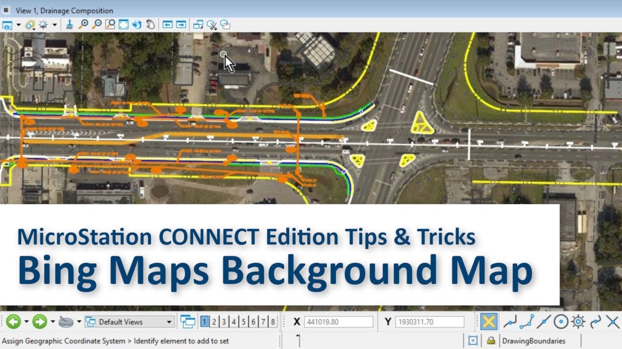Select the Center snap mode icon
This screenshot has width=622, height=349.
(x=561, y=321)
